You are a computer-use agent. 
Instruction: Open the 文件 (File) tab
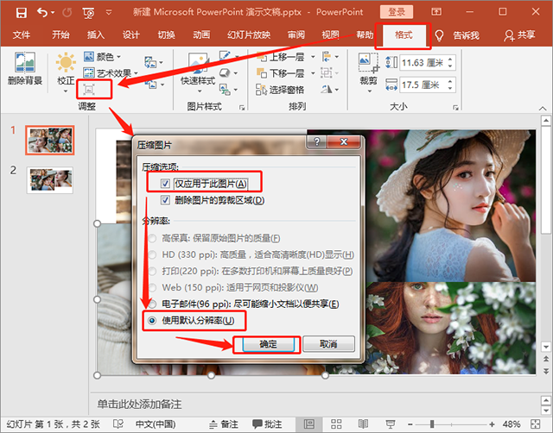point(22,35)
